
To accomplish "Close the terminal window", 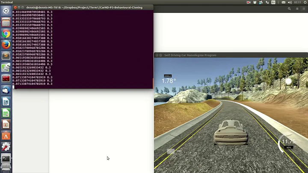I will click(15, 7).
